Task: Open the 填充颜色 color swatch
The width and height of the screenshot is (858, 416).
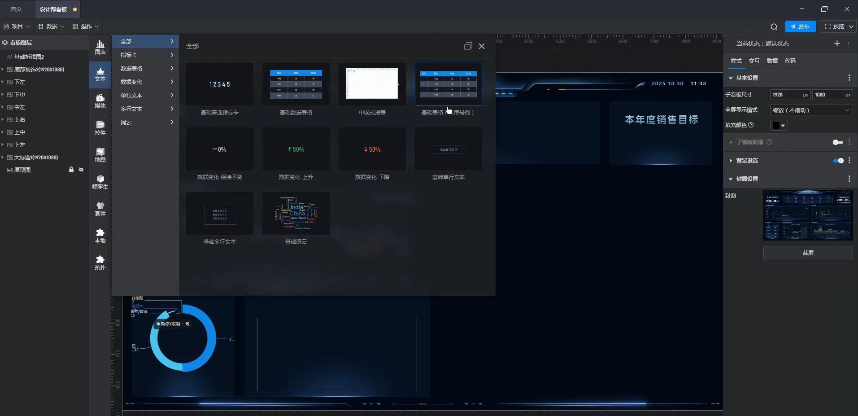Action: tap(779, 126)
